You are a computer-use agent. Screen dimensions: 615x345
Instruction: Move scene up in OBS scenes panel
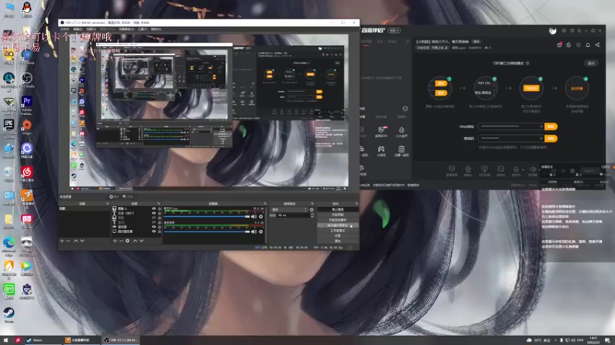[x=75, y=241]
